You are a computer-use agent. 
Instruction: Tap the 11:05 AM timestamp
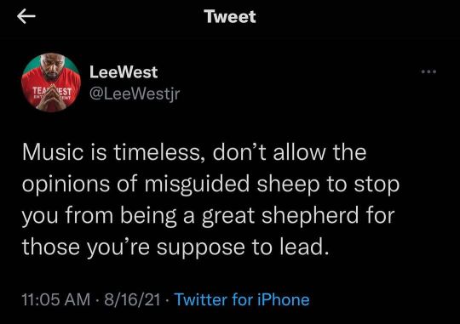tap(56, 299)
